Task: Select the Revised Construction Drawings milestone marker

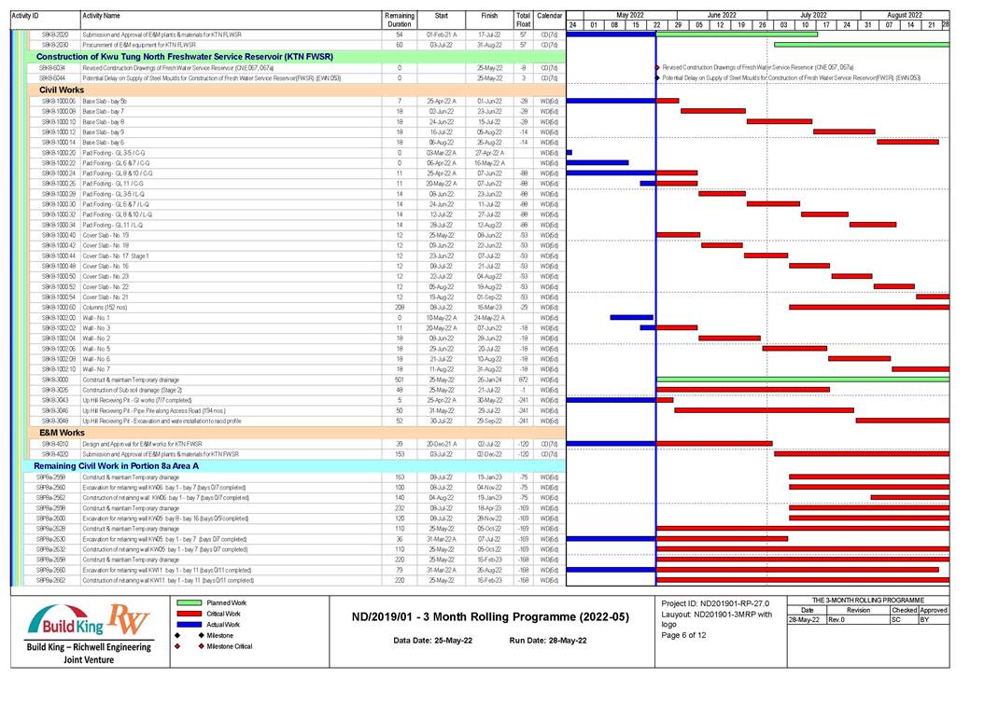Action: (657, 67)
